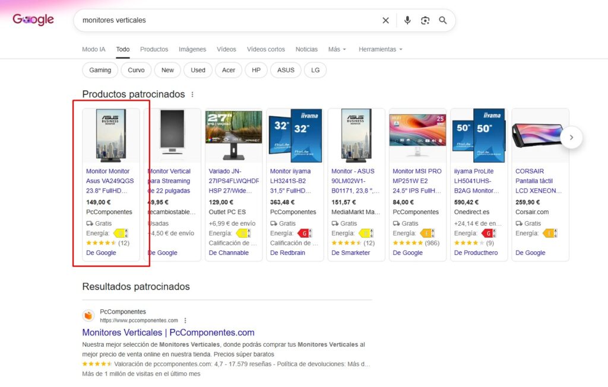Click inside the search field text
The width and height of the screenshot is (608, 387).
114,20
